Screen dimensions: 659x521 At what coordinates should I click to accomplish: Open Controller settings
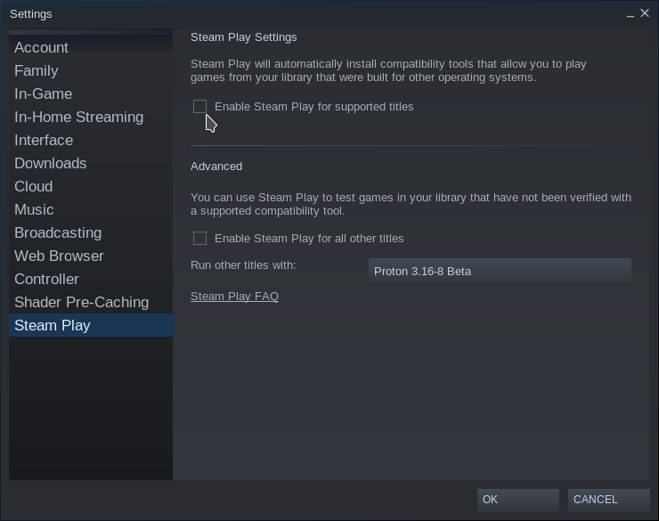[91, 279]
